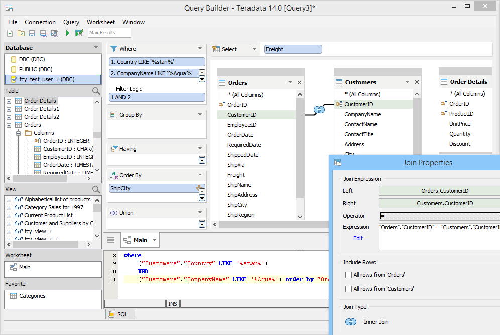The height and width of the screenshot is (335, 500).
Task: Open the Orders table header dropdown arrow
Action: pos(290,82)
